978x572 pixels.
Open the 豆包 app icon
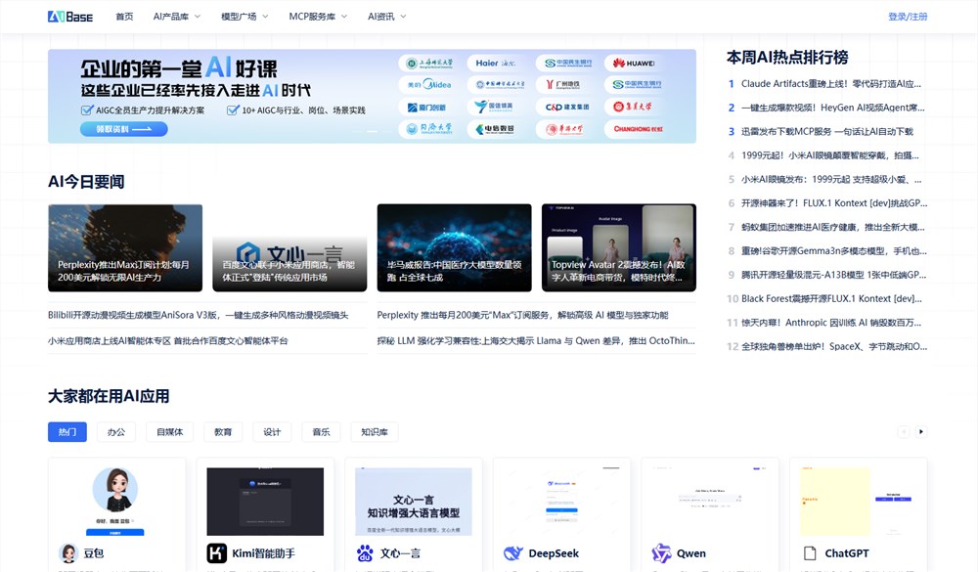(x=67, y=553)
